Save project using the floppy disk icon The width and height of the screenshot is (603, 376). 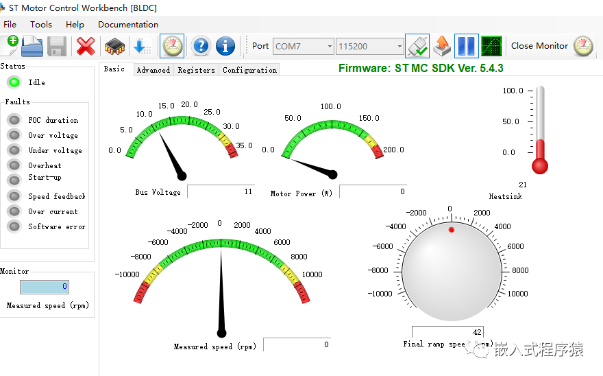coord(57,46)
